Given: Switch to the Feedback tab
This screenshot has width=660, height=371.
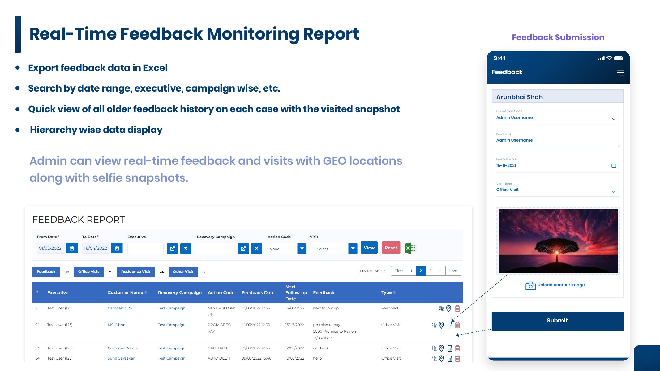Looking at the screenshot, I should pos(46,272).
